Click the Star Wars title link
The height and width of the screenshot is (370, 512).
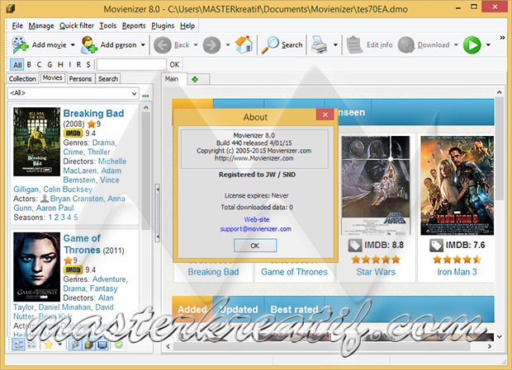pyautogui.click(x=376, y=272)
